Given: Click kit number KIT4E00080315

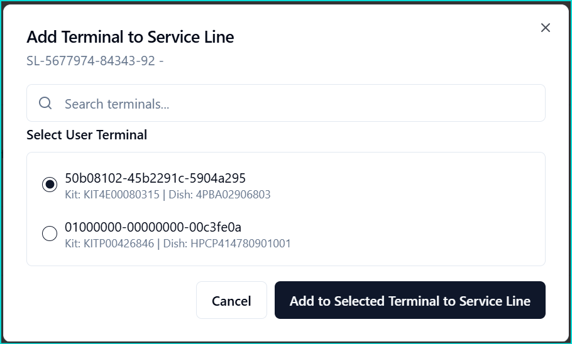Looking at the screenshot, I should 121,195.
